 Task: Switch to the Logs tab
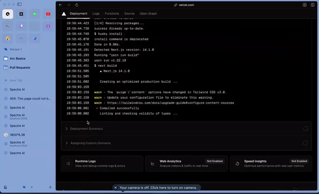pos(96,14)
